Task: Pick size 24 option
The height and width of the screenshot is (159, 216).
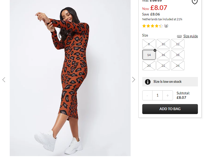Action: tap(178, 65)
